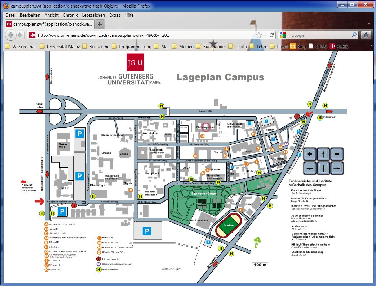Open the Medien bookmarks folder

point(183,46)
